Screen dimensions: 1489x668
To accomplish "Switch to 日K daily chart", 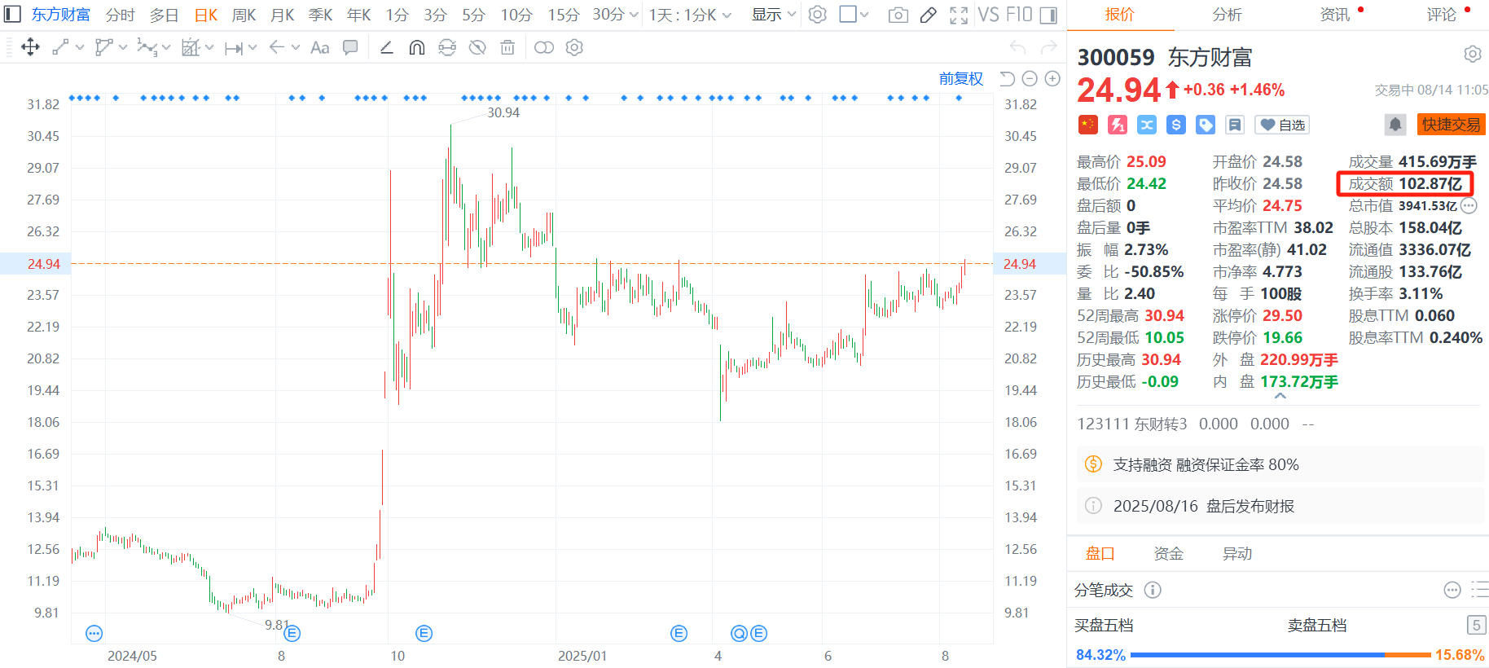I will click(206, 15).
